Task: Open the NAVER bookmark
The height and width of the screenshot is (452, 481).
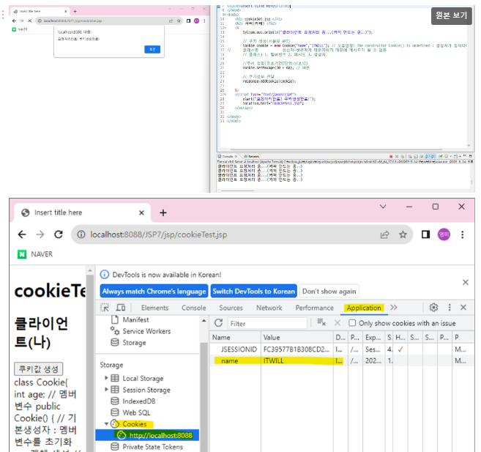Action: point(35,254)
